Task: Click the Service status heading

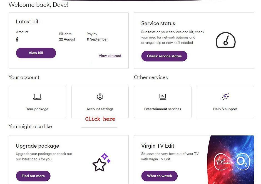Action: [x=158, y=23]
